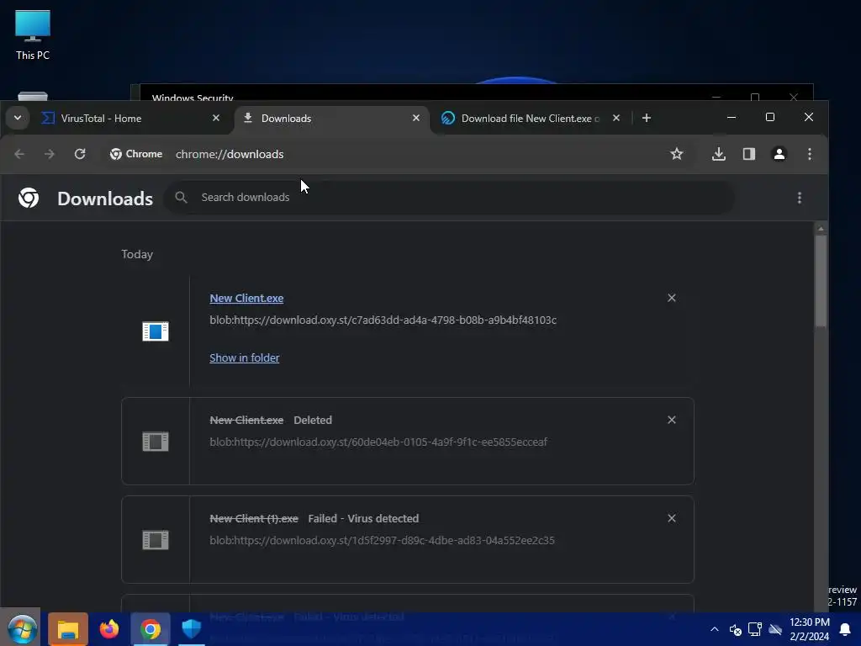Open the Windows Start button

pos(21,629)
